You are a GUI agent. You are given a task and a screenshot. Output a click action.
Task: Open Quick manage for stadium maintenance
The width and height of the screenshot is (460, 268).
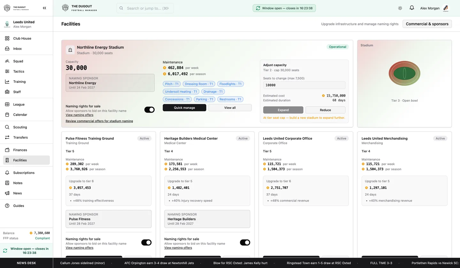point(184,108)
